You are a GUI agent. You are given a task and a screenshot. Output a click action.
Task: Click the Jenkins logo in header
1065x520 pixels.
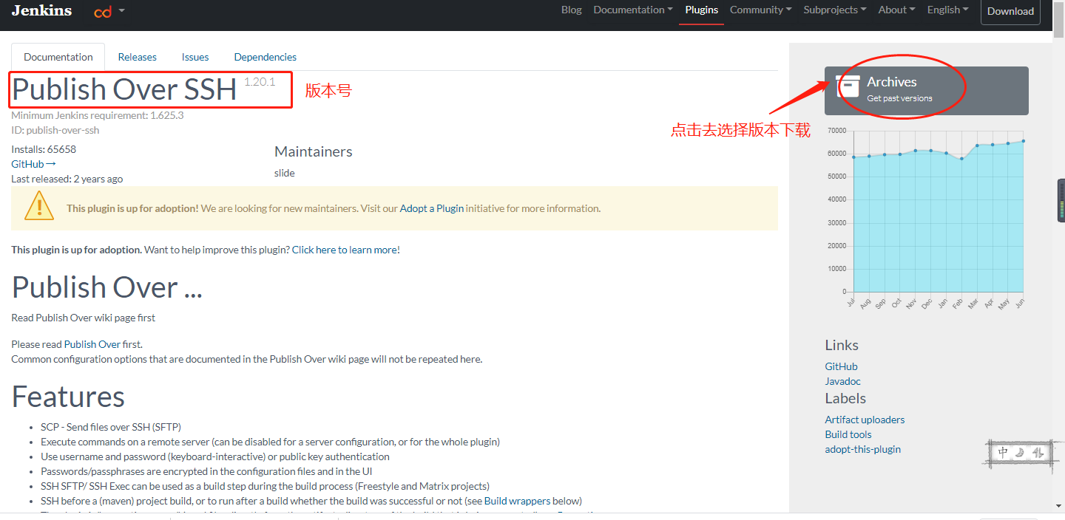click(x=41, y=10)
